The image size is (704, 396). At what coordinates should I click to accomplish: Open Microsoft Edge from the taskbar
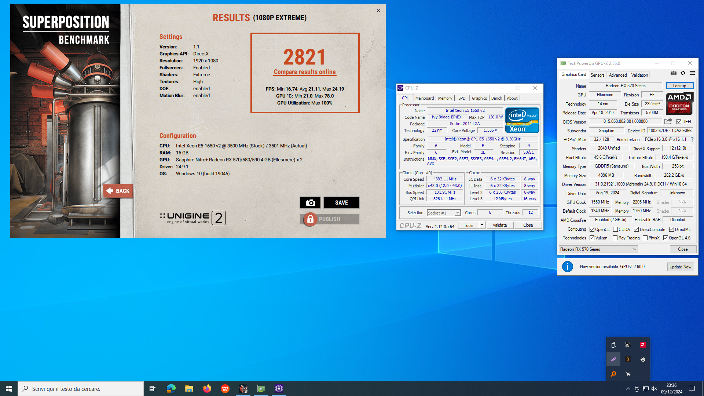(171, 389)
